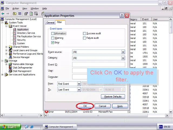Expand the Services and Applications node
Screen dimensions: 173x130
[2, 75]
